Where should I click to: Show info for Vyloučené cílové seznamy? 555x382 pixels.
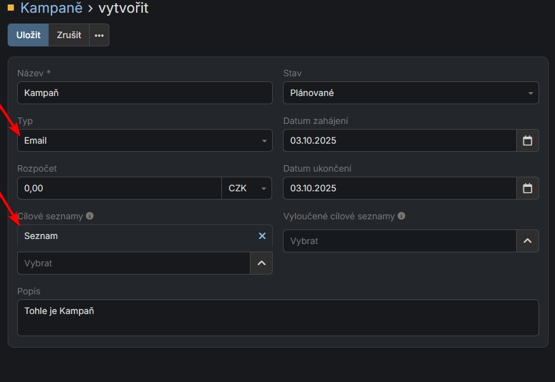[401, 216]
